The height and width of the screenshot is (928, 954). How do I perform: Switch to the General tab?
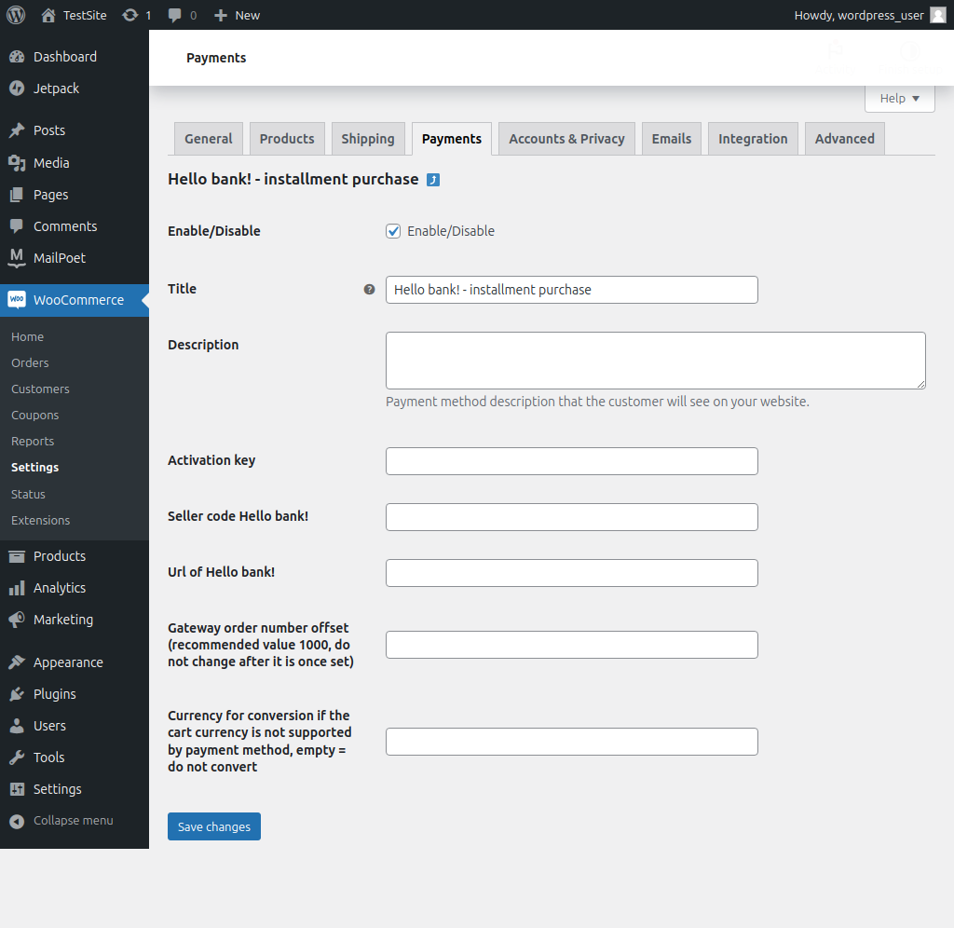(209, 139)
